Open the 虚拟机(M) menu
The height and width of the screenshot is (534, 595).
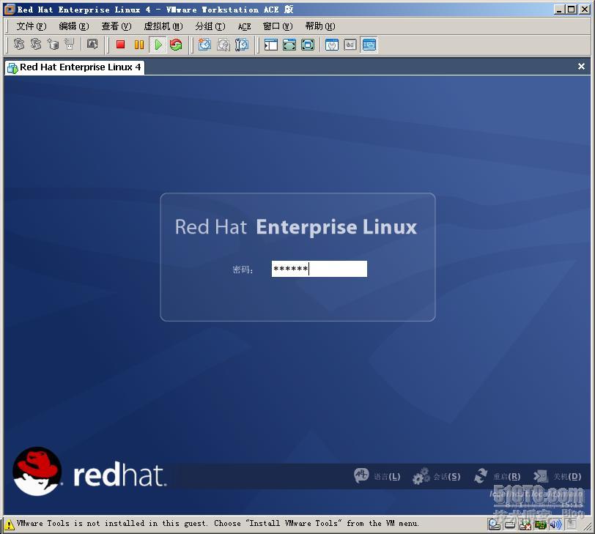click(163, 26)
